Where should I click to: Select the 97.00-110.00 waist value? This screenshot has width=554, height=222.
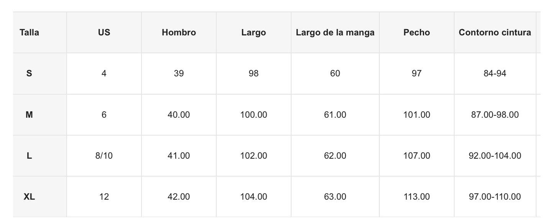point(495,197)
